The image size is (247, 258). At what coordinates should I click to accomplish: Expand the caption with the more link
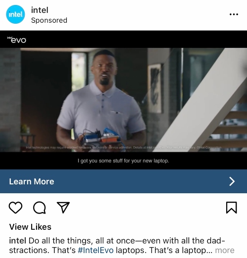click(x=225, y=250)
